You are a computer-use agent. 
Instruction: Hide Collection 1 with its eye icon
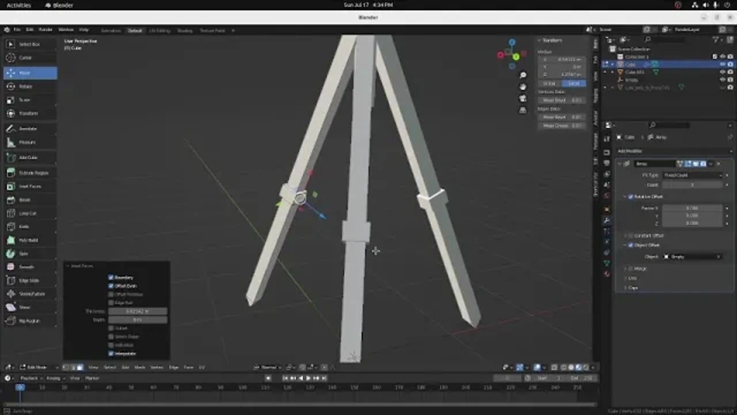pos(723,56)
